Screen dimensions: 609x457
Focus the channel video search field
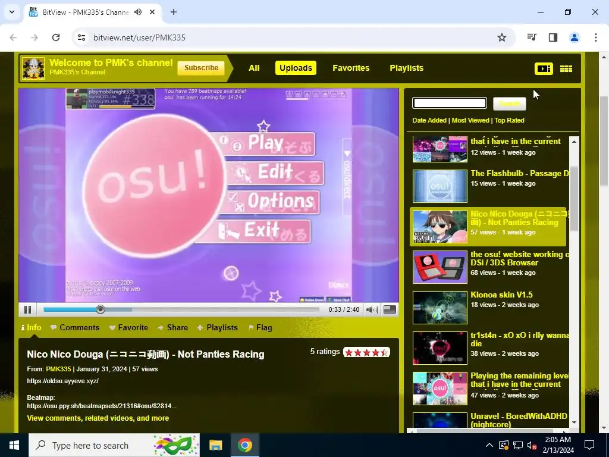click(x=450, y=103)
